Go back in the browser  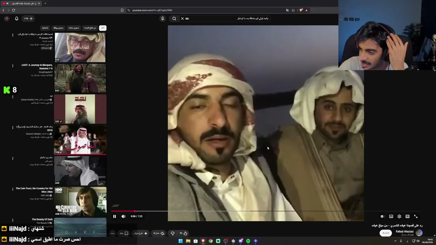[3, 10]
